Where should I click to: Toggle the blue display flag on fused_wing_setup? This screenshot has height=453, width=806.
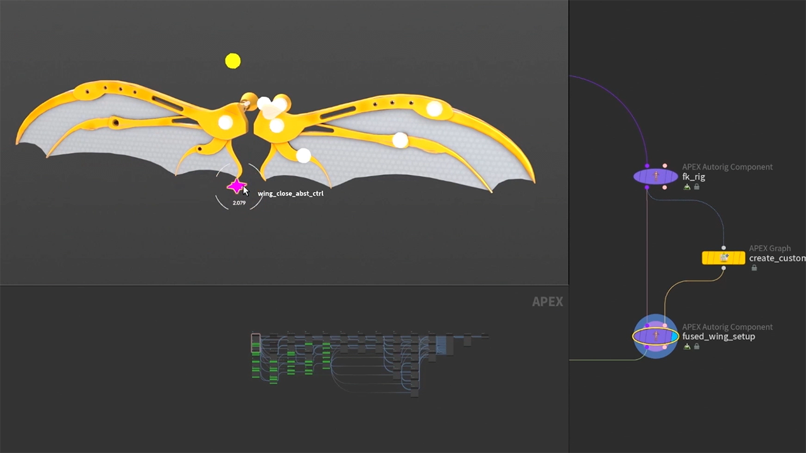click(x=674, y=337)
